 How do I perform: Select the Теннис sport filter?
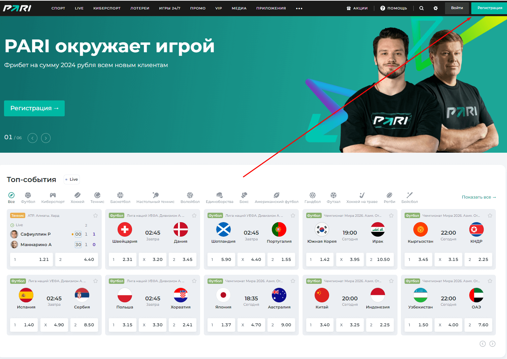[97, 198]
